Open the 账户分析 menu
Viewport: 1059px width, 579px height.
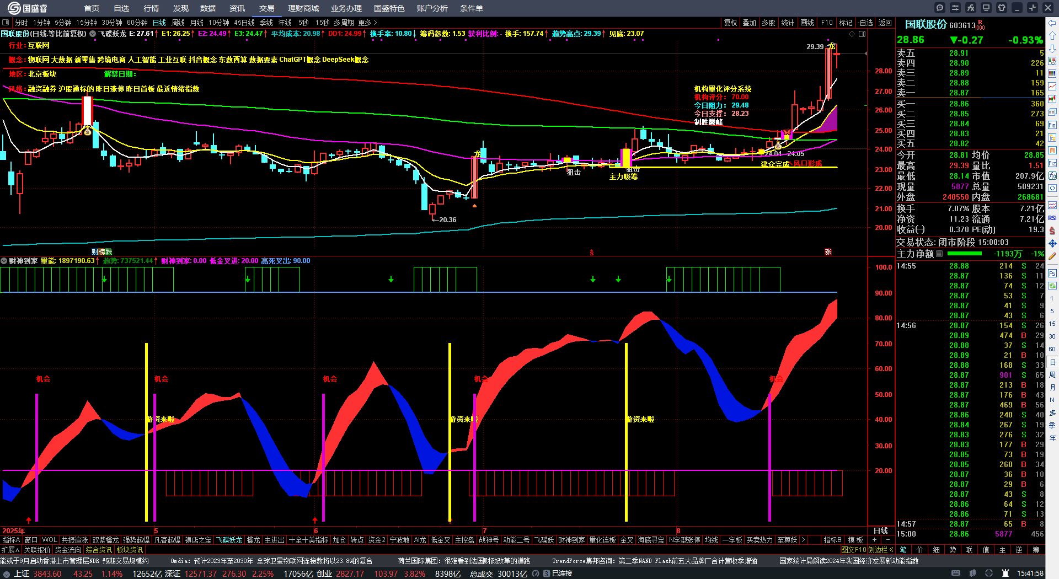tap(432, 8)
